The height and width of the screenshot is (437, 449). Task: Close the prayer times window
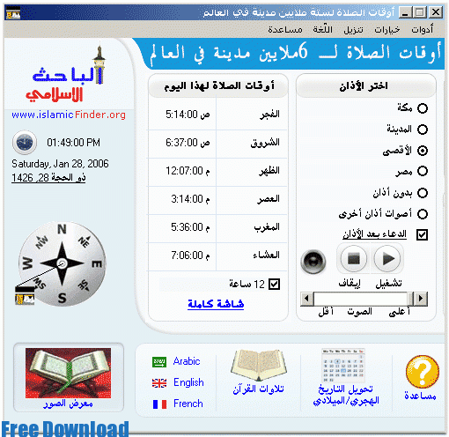(435, 12)
